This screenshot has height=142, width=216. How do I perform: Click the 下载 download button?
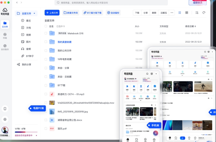click(137, 13)
